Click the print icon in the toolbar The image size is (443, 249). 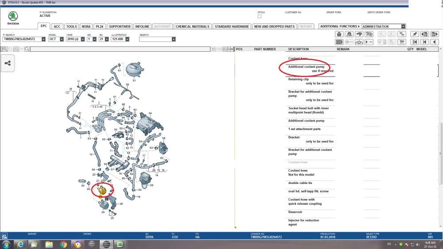(339, 34)
